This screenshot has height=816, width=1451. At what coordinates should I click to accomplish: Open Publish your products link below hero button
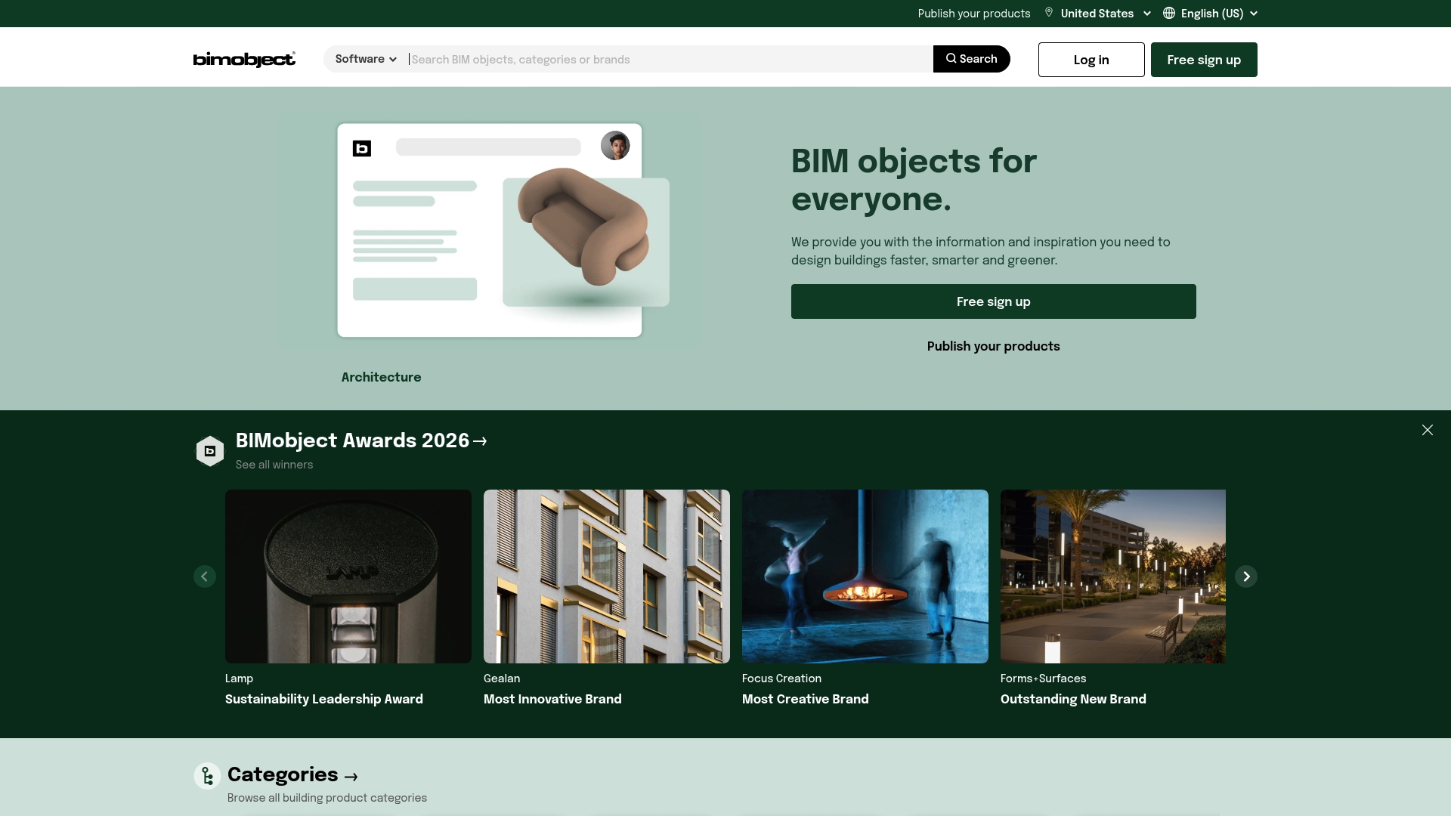(993, 346)
